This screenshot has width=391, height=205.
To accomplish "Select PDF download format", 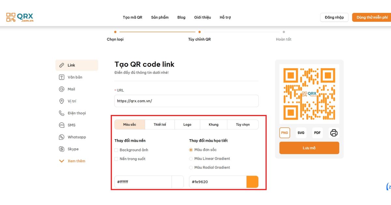I will 317,133.
